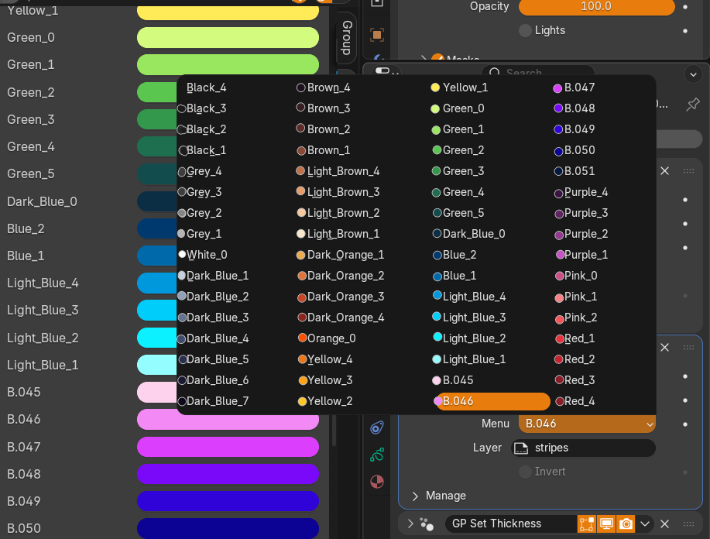Screen dimensions: 710x539
Task: Choose B.046 in the material list
Action: 492,401
